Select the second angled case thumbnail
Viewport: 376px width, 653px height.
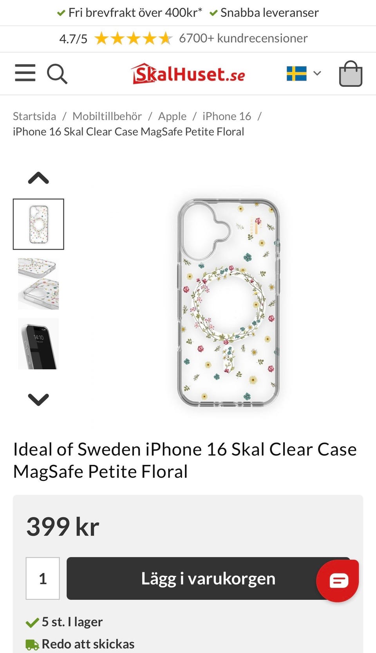click(x=38, y=284)
